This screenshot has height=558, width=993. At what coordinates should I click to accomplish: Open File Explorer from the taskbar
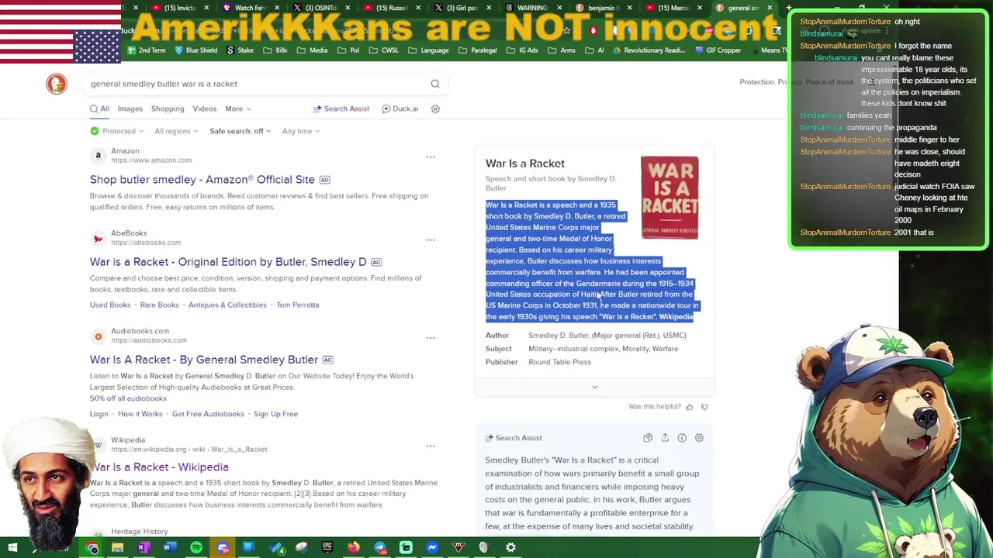[x=117, y=548]
